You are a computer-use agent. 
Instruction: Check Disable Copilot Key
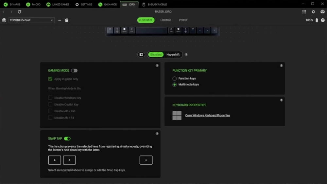[x=50, y=104]
